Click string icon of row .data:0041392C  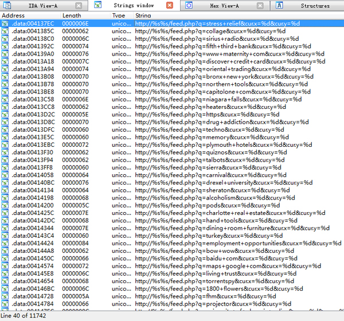click(5, 46)
